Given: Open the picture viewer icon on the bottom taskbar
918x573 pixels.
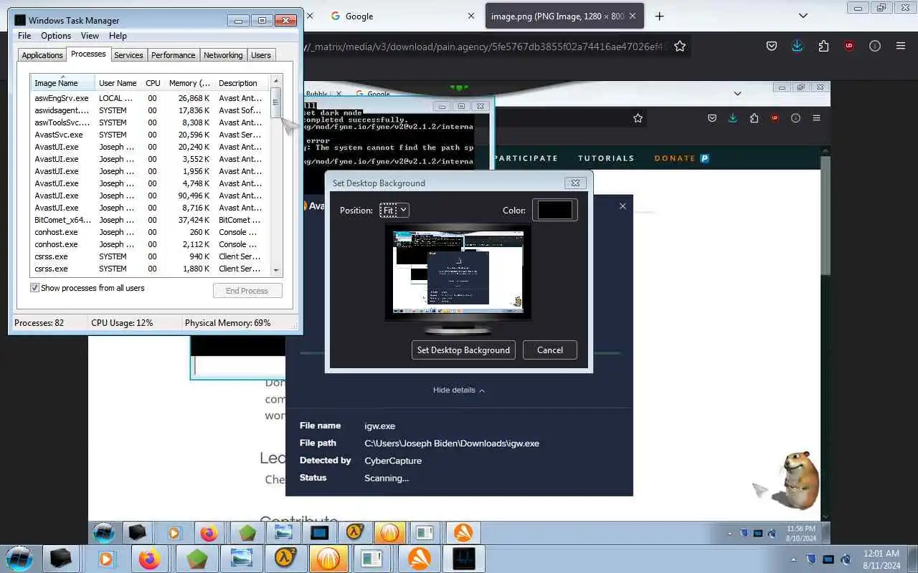Looking at the screenshot, I should pyautogui.click(x=242, y=559).
